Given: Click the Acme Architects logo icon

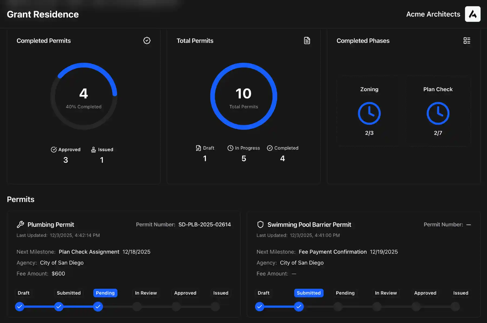Looking at the screenshot, I should coord(472,14).
